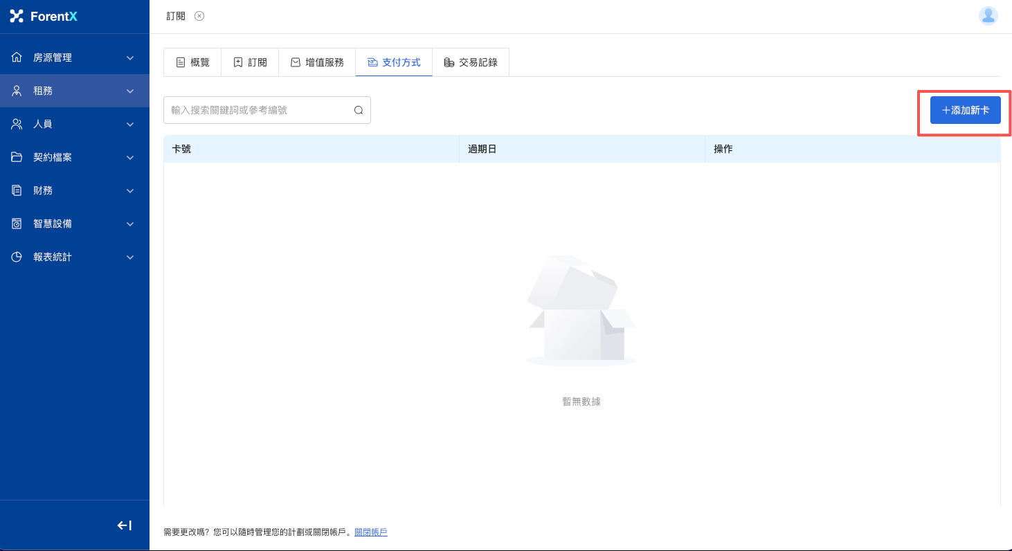The width and height of the screenshot is (1012, 551).
Task: Click the pie chart icon for 報表統計
Action: [17, 257]
